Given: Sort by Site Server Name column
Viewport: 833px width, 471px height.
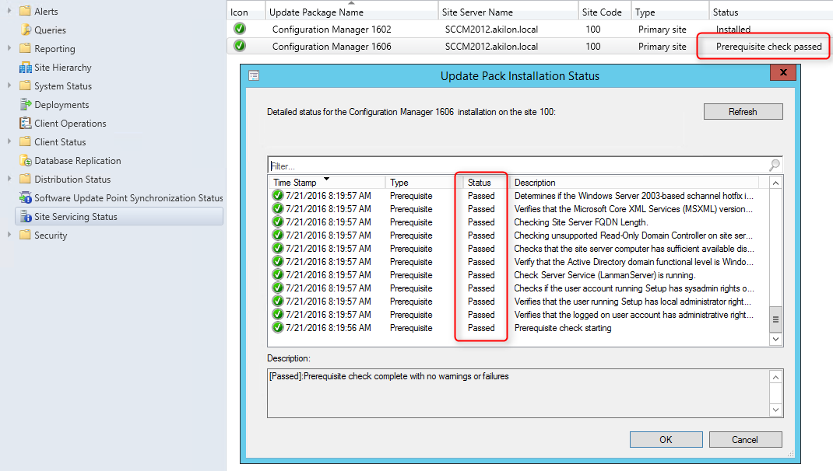Looking at the screenshot, I should (508, 12).
